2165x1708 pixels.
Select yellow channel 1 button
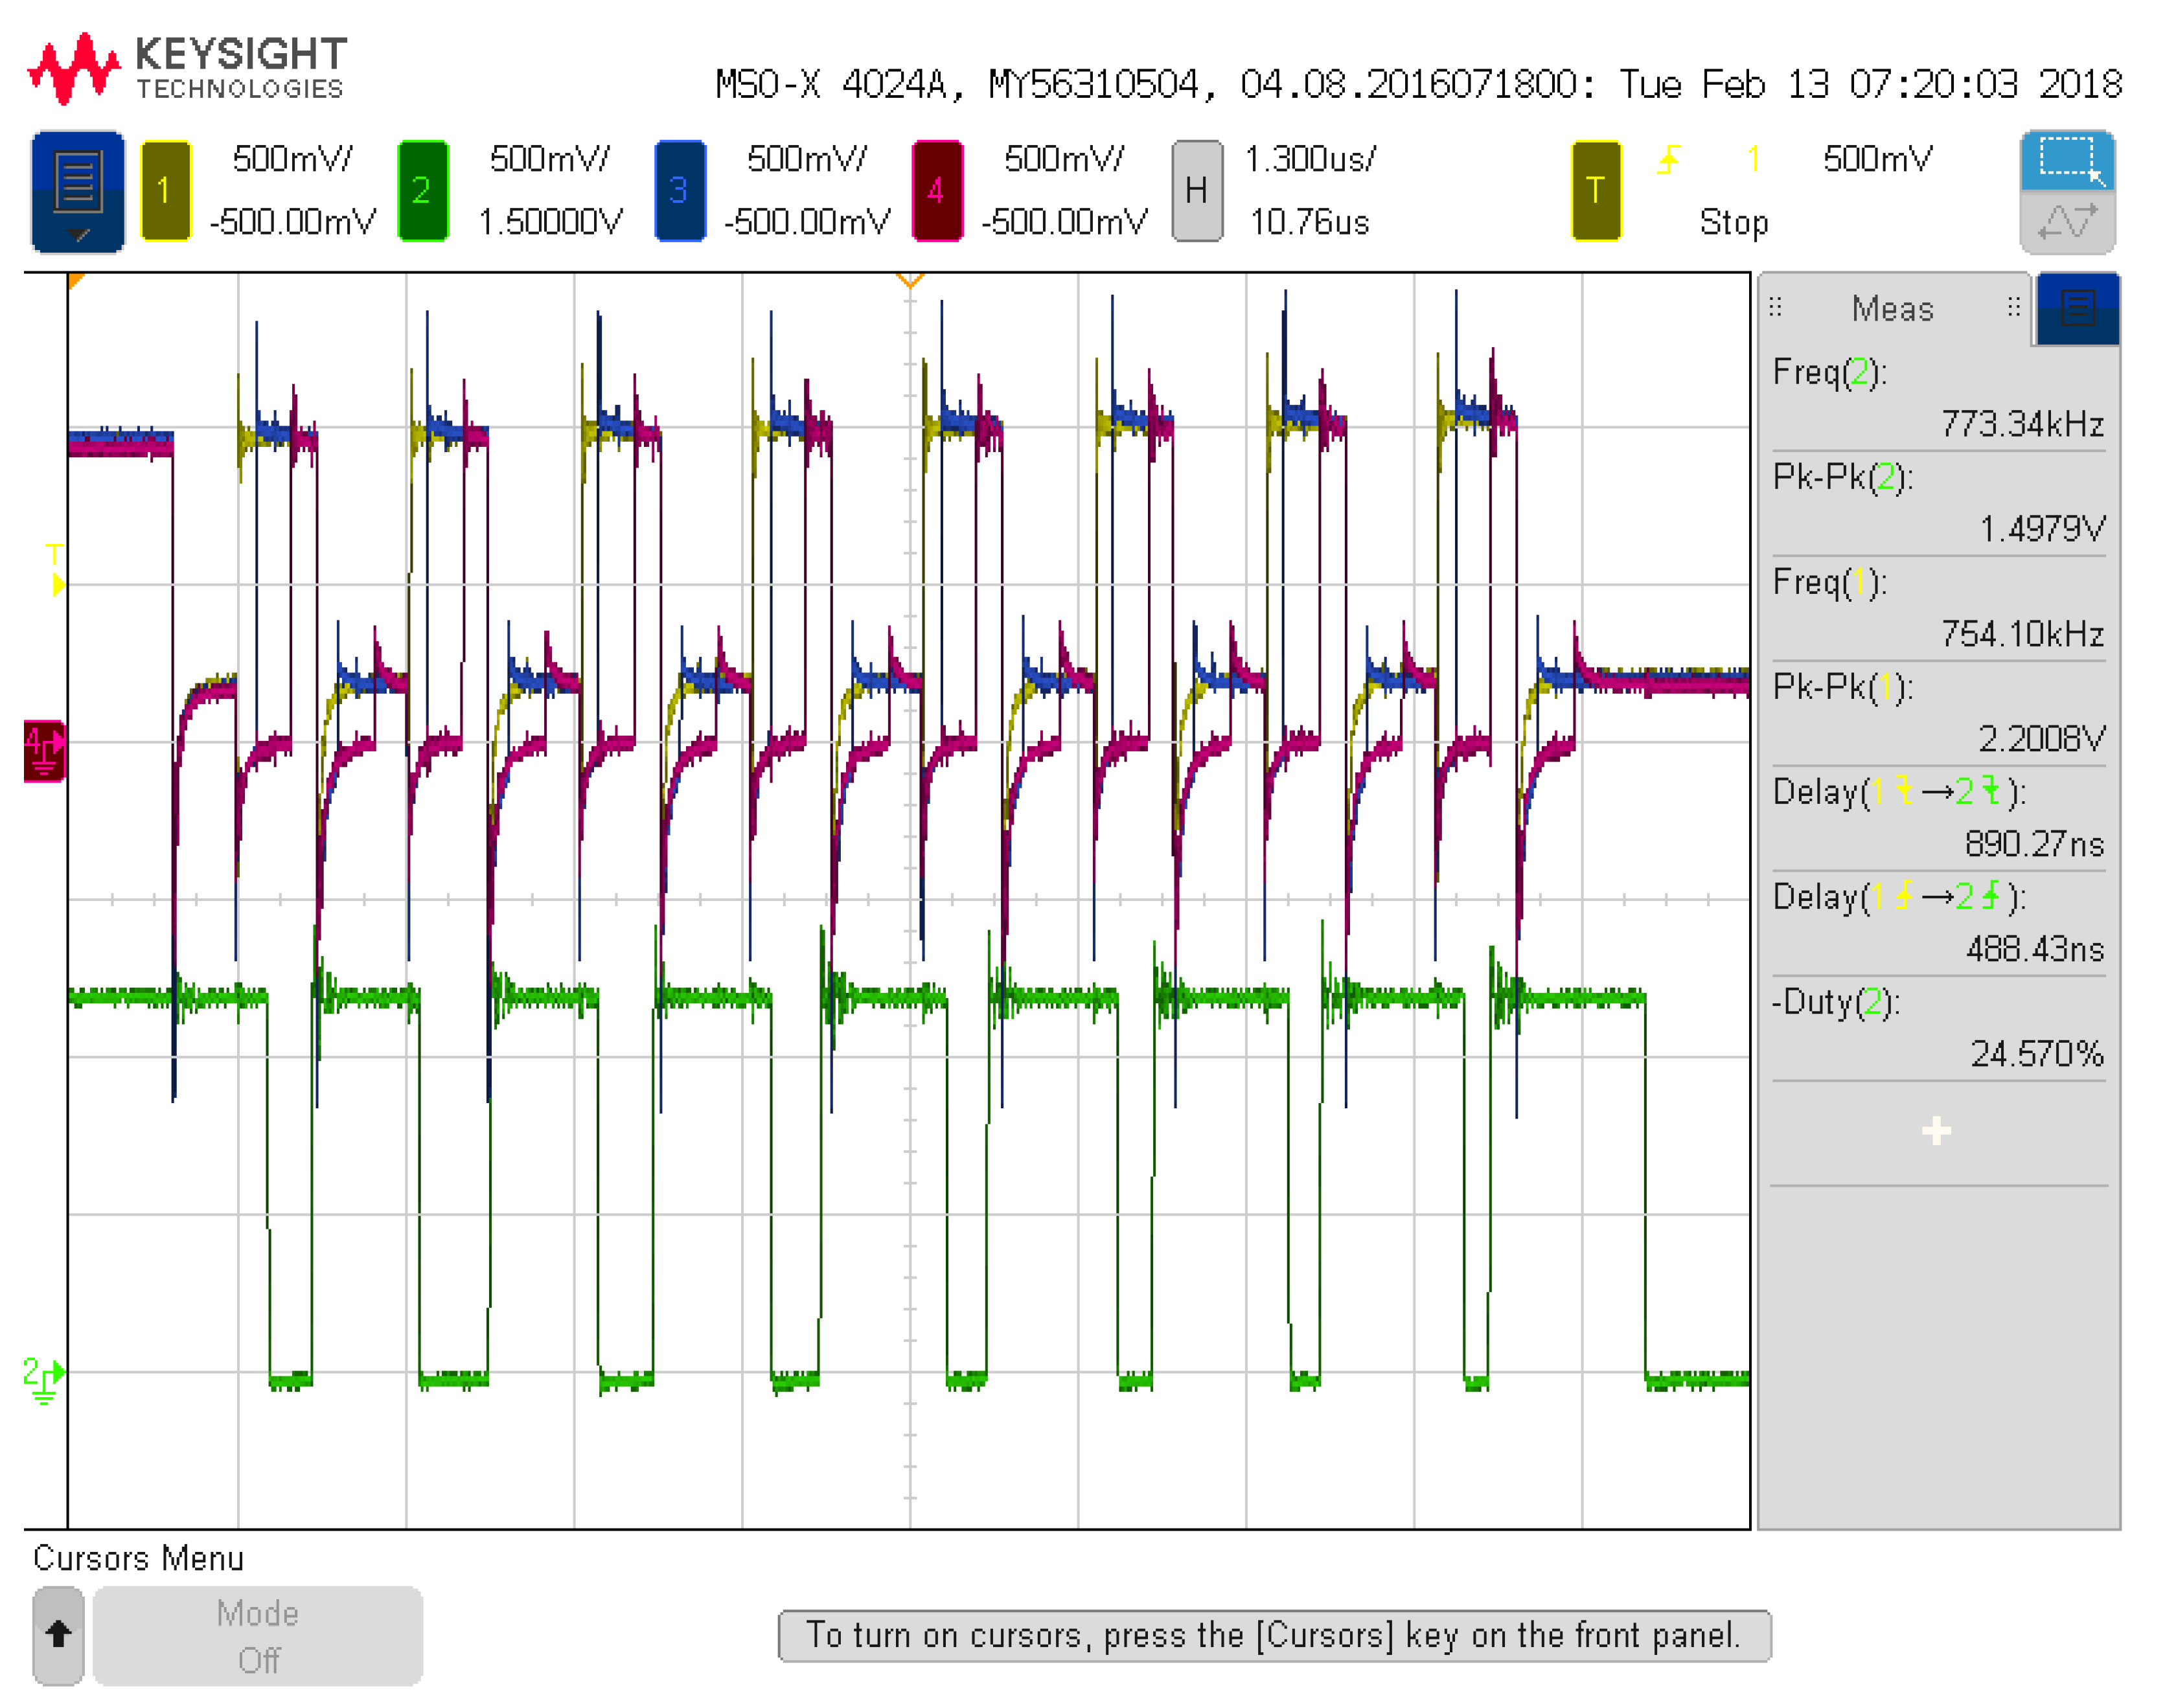pos(165,190)
